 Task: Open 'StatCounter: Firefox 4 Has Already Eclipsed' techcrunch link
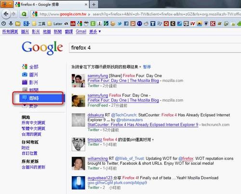(143, 125)
